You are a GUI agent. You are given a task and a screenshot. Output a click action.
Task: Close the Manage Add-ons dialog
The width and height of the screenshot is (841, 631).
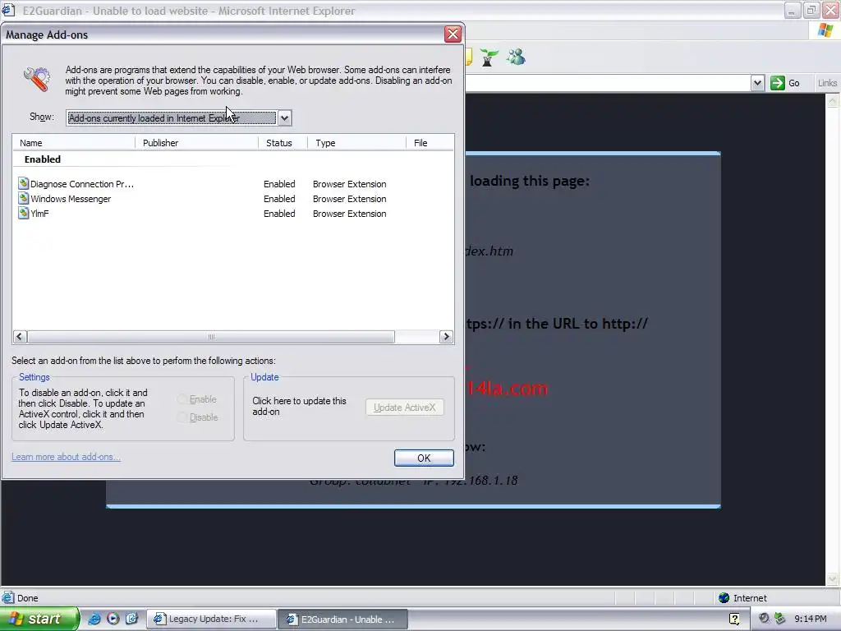[453, 35]
